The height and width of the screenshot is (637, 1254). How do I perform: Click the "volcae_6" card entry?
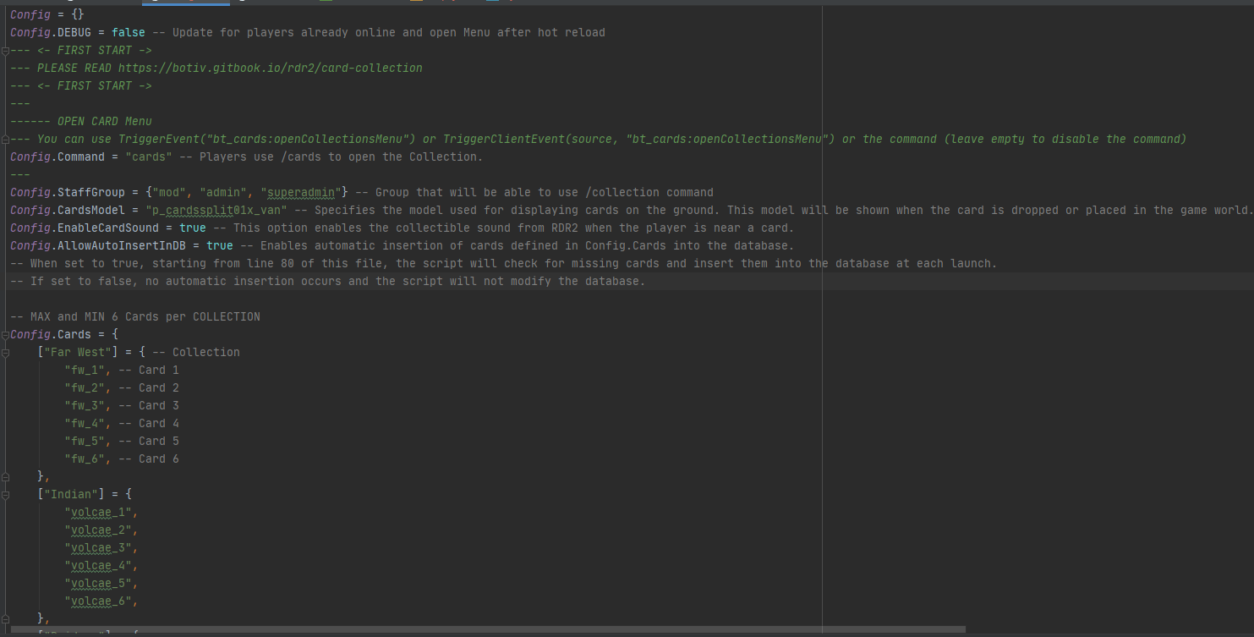[x=98, y=601]
